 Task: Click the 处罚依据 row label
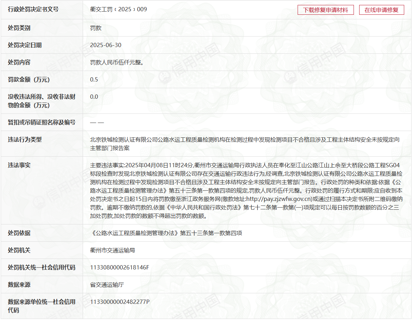click(x=19, y=233)
